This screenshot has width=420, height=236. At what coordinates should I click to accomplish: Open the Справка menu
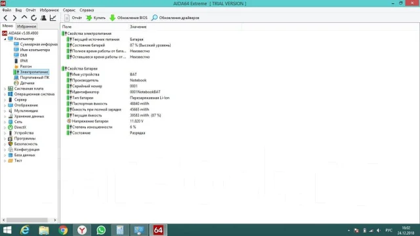tap(87, 10)
